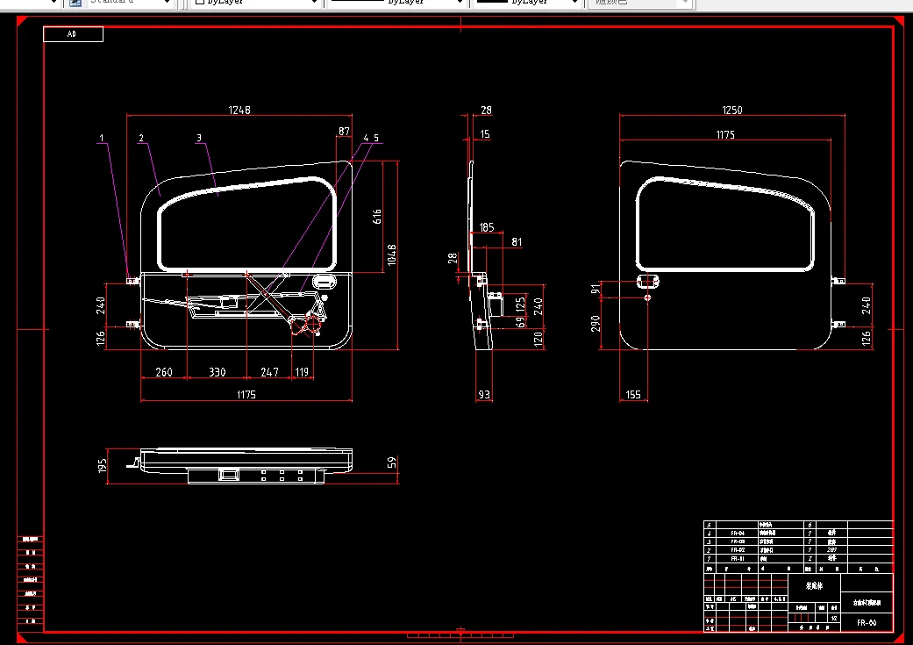Viewport: 913px width, 645px height.
Task: Select the 87 dimension text
Action: click(344, 131)
